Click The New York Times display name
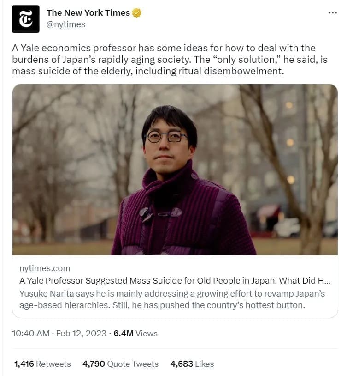The height and width of the screenshot is (376, 347). (88, 13)
